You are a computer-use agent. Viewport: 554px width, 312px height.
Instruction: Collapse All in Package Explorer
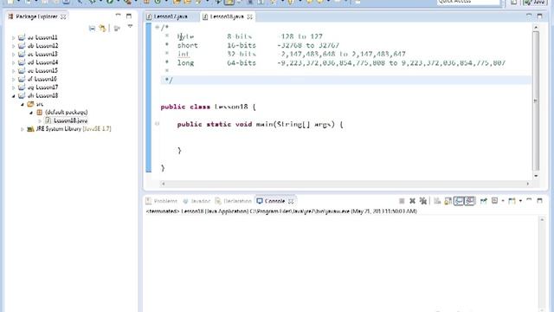point(92,29)
